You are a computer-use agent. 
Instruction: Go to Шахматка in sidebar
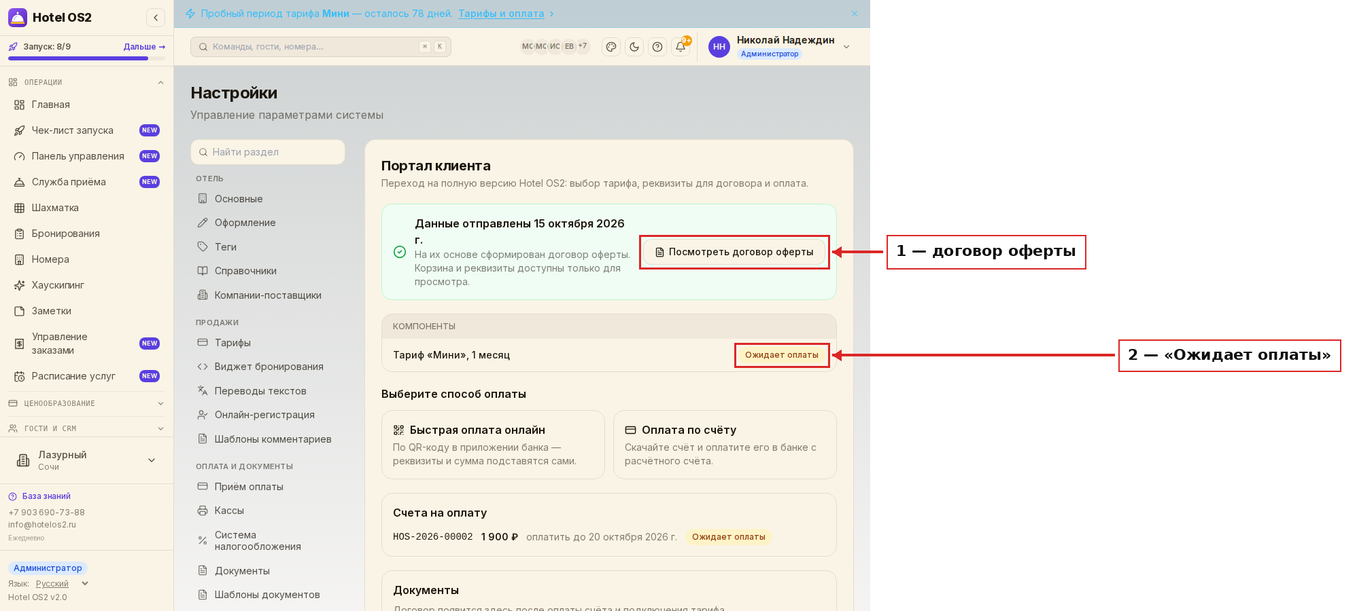point(86,208)
